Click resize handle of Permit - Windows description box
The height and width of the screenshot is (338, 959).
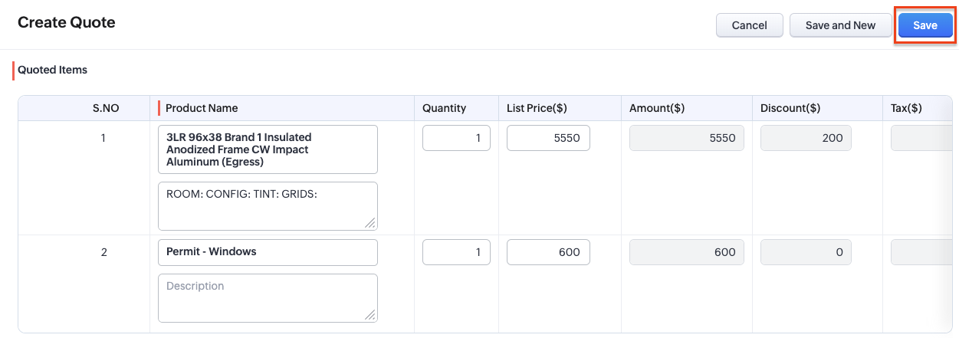coord(370,315)
